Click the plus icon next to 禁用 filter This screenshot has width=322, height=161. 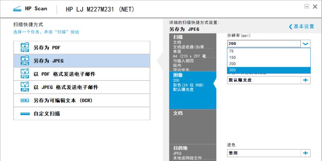[305, 153]
